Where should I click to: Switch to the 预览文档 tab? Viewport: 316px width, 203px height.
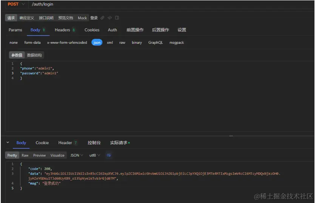pos(65,18)
